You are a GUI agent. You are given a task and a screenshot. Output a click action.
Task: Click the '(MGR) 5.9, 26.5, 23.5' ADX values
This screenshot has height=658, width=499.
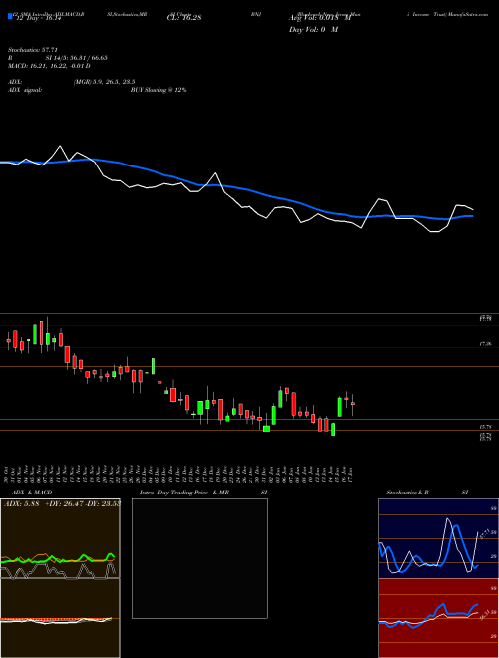[104, 82]
